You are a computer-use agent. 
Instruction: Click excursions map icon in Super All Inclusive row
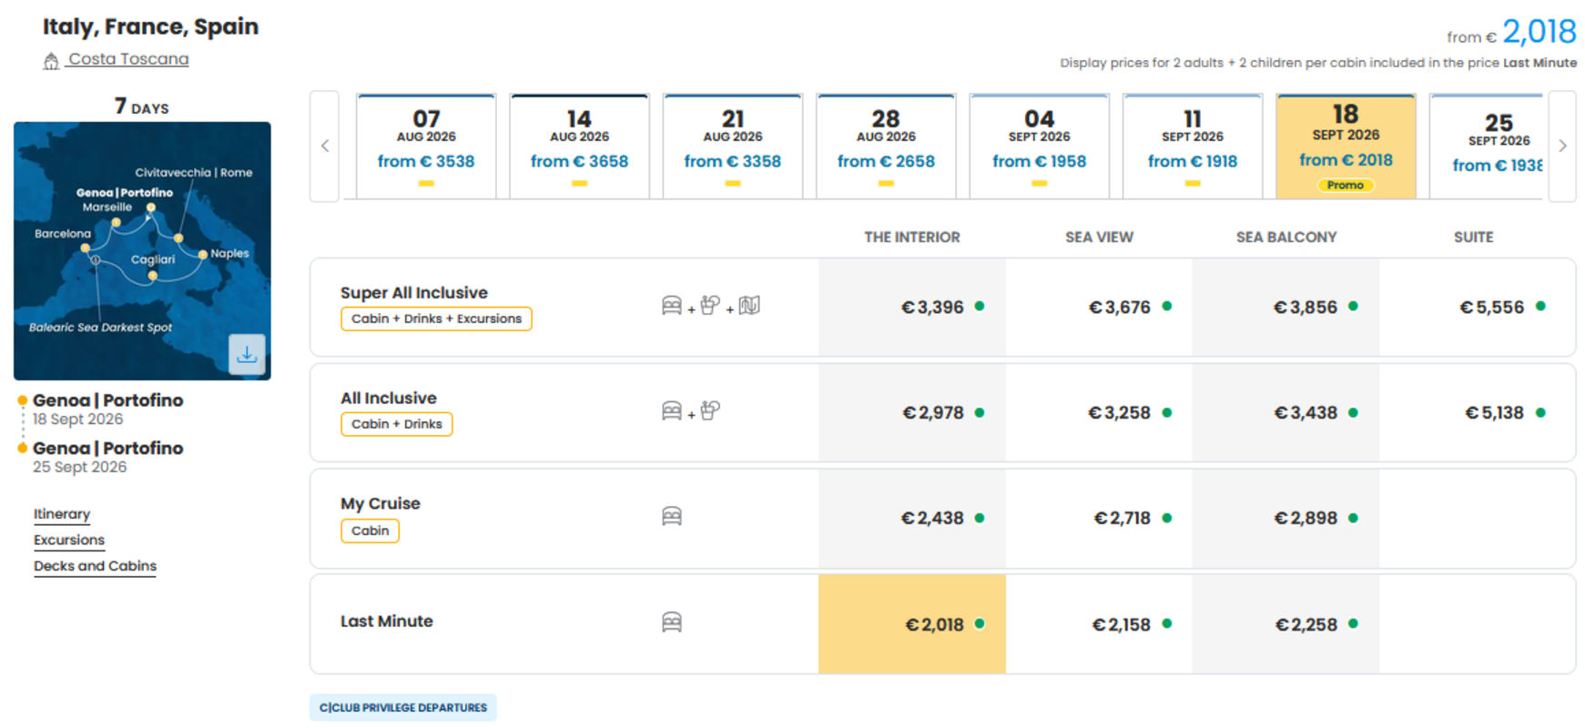(749, 305)
